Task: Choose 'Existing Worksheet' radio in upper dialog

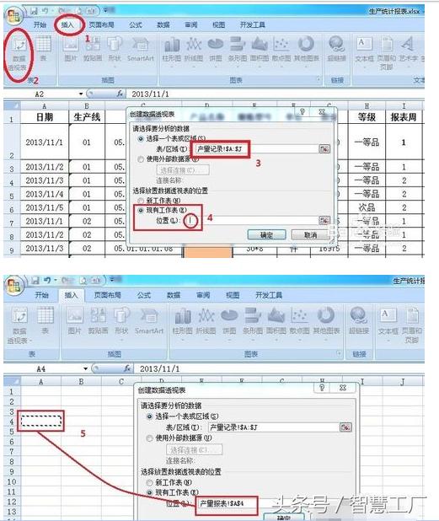Action: pos(141,210)
